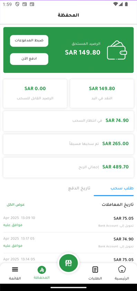
Task: Click the ضبط المدفوعات button
Action: pos(29,41)
